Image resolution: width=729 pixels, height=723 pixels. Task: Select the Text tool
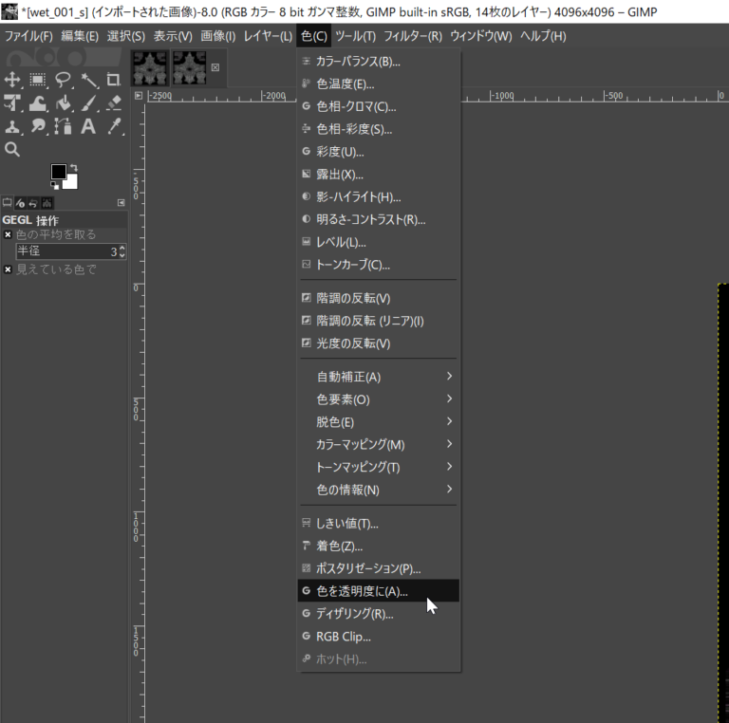coord(89,126)
